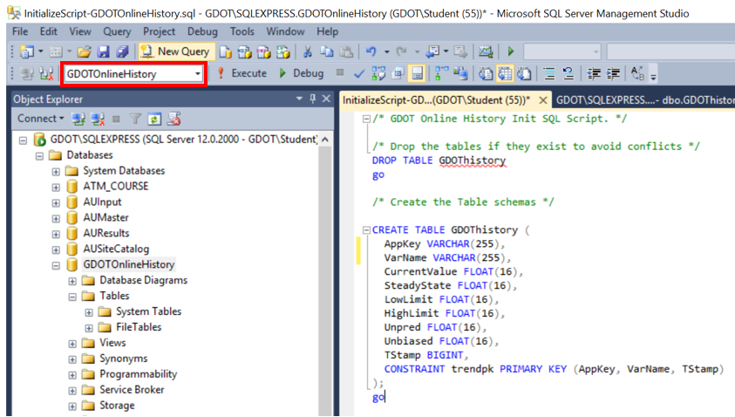This screenshot has width=735, height=417.
Task: Click the Open File folder icon
Action: (85, 51)
